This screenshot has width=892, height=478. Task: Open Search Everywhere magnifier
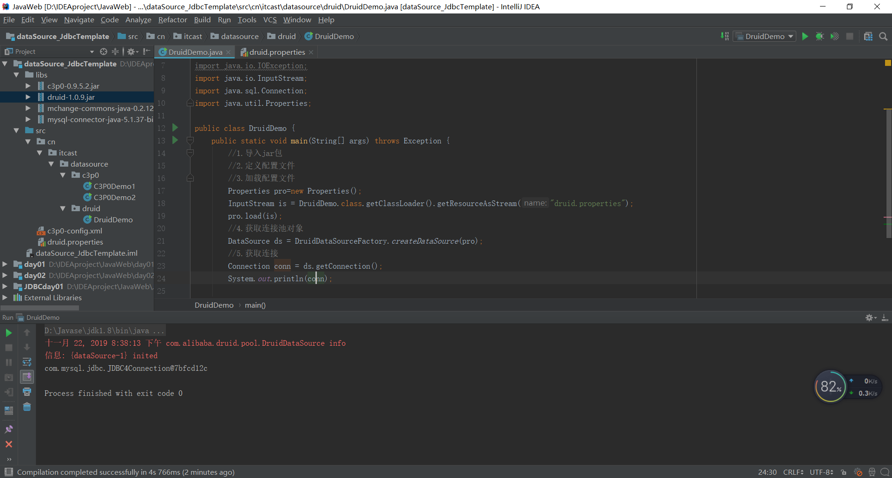[883, 36]
